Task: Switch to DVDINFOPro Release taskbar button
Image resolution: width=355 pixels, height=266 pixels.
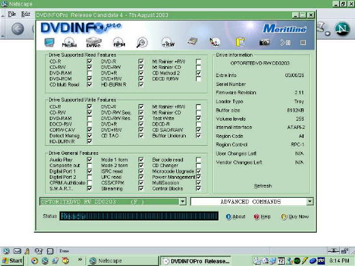Action: (x=197, y=261)
